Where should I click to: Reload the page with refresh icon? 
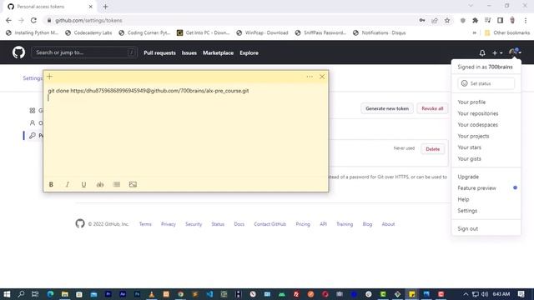point(33,20)
